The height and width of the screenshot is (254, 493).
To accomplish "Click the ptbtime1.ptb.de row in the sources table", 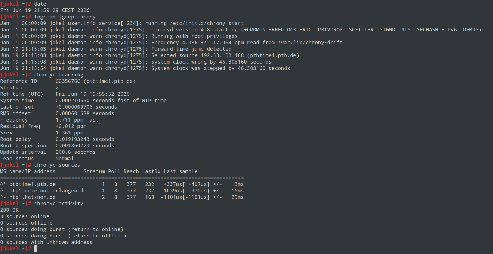I will (122, 184).
